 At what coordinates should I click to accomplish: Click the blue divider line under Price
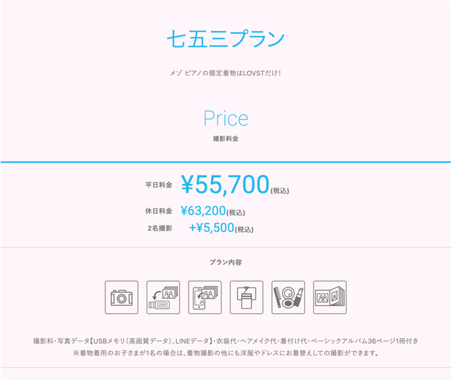coord(226,162)
